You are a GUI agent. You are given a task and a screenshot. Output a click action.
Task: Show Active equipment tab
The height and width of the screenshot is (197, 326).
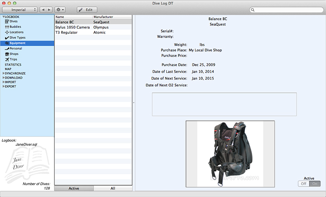point(74,188)
